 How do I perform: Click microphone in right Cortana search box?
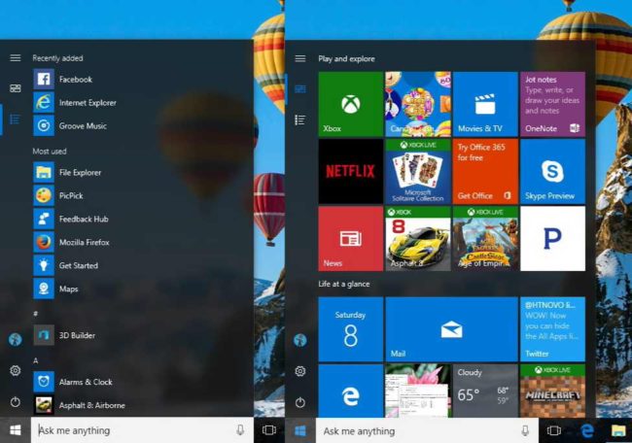pyautogui.click(x=525, y=431)
